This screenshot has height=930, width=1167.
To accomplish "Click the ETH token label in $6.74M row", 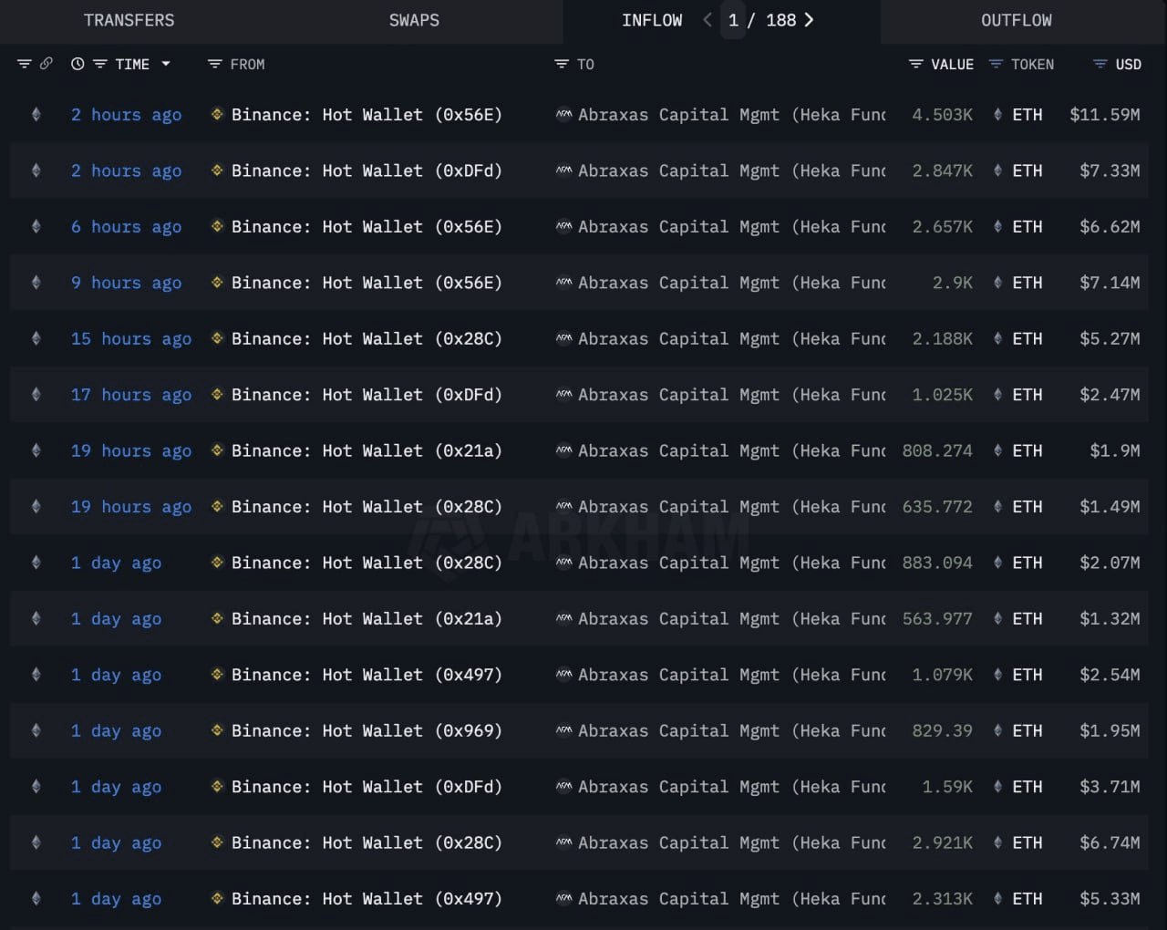I will [1028, 842].
